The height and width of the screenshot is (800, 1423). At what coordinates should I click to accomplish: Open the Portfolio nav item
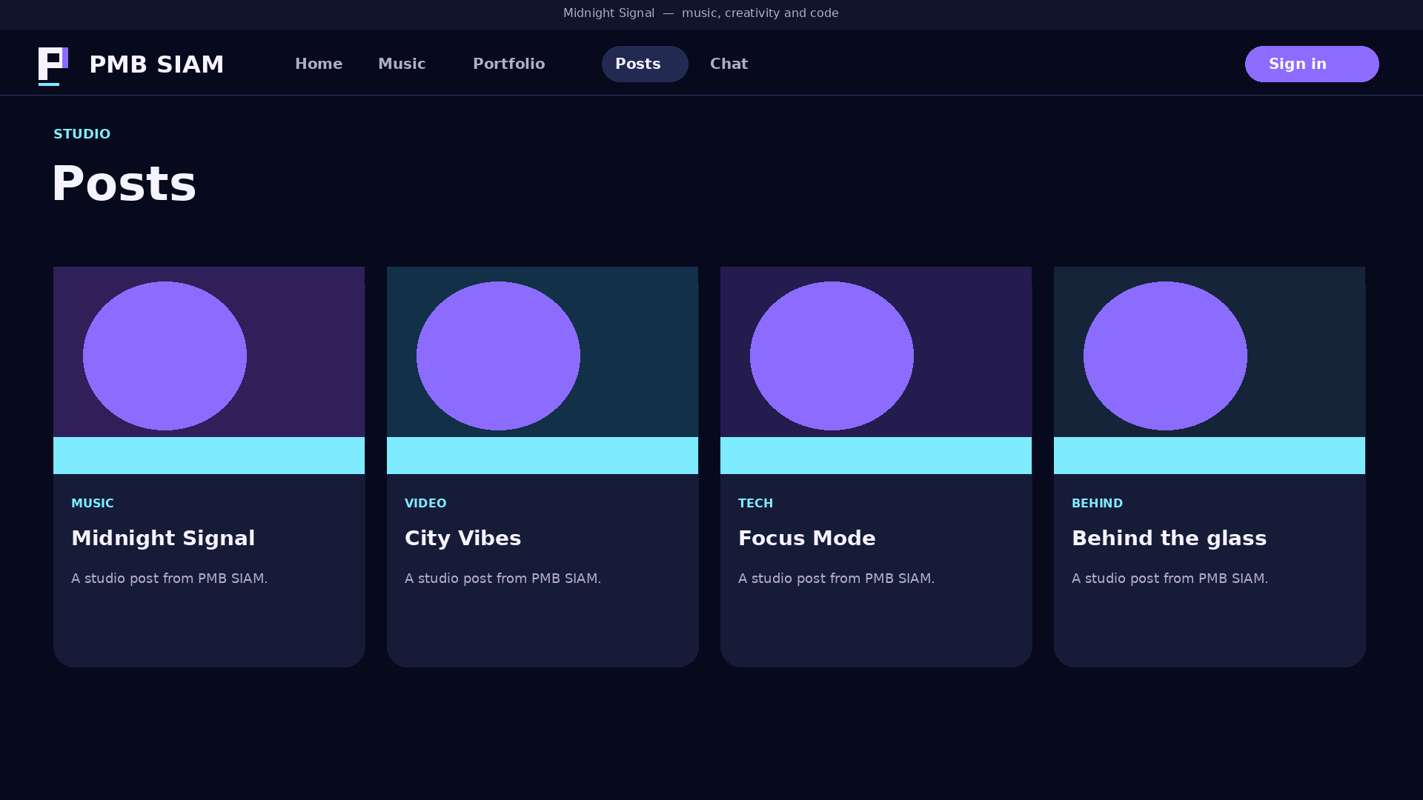coord(508,64)
